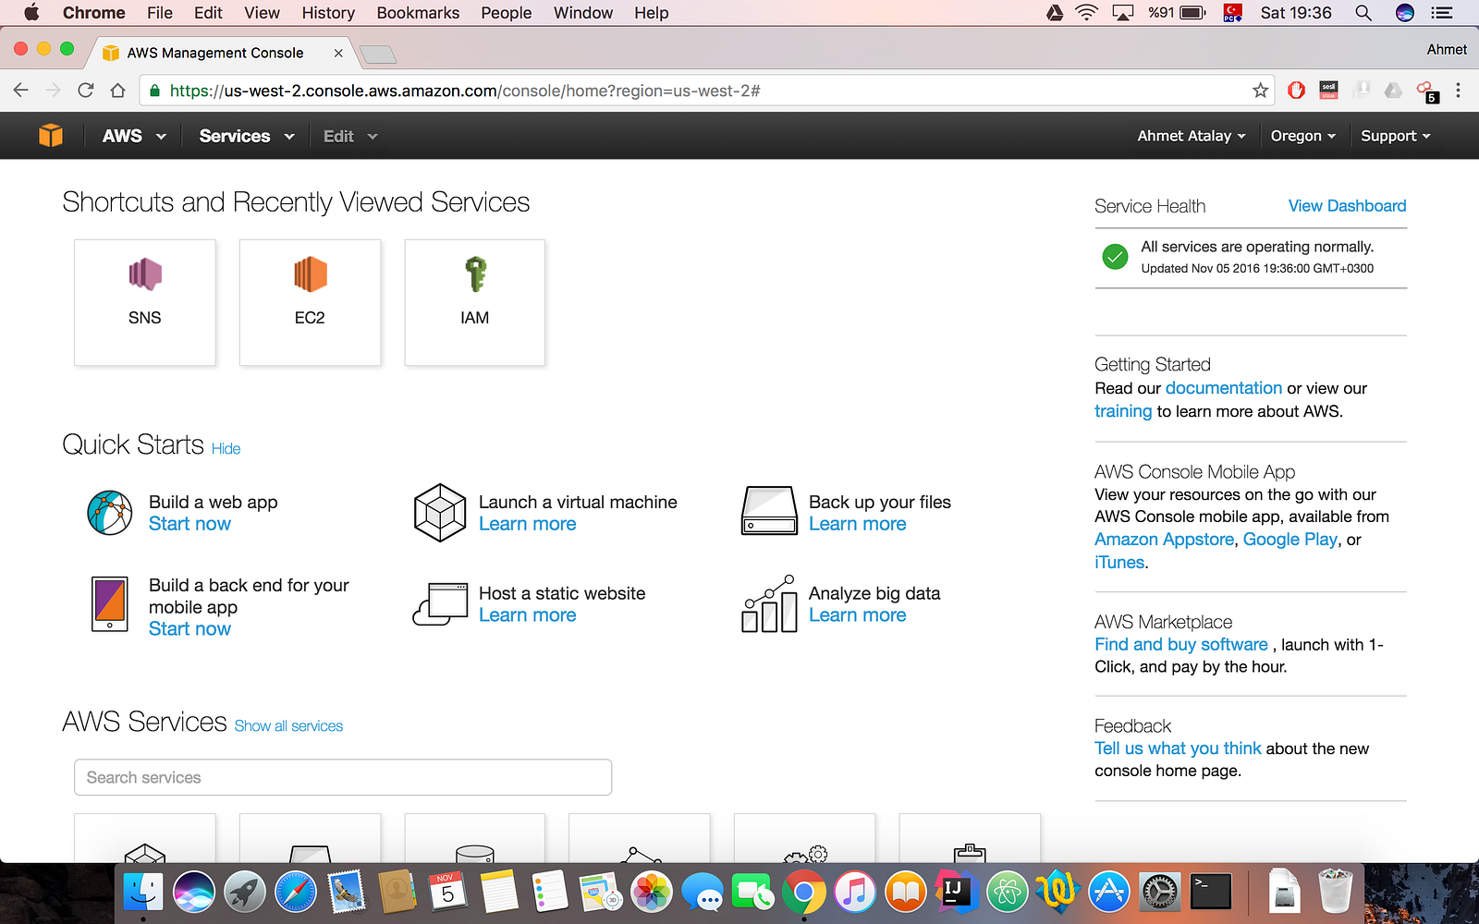The height and width of the screenshot is (924, 1479).
Task: Reload the AWS console page
Action: click(86, 91)
